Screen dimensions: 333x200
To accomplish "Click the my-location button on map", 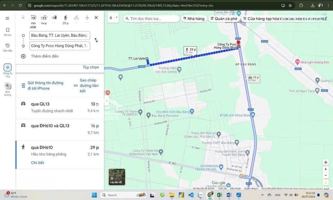I will click(325, 162).
